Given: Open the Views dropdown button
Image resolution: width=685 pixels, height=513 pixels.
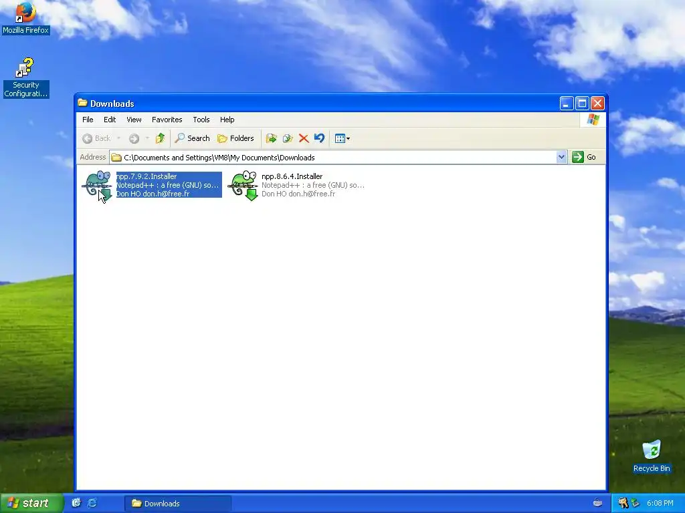Looking at the screenshot, I should (x=342, y=138).
